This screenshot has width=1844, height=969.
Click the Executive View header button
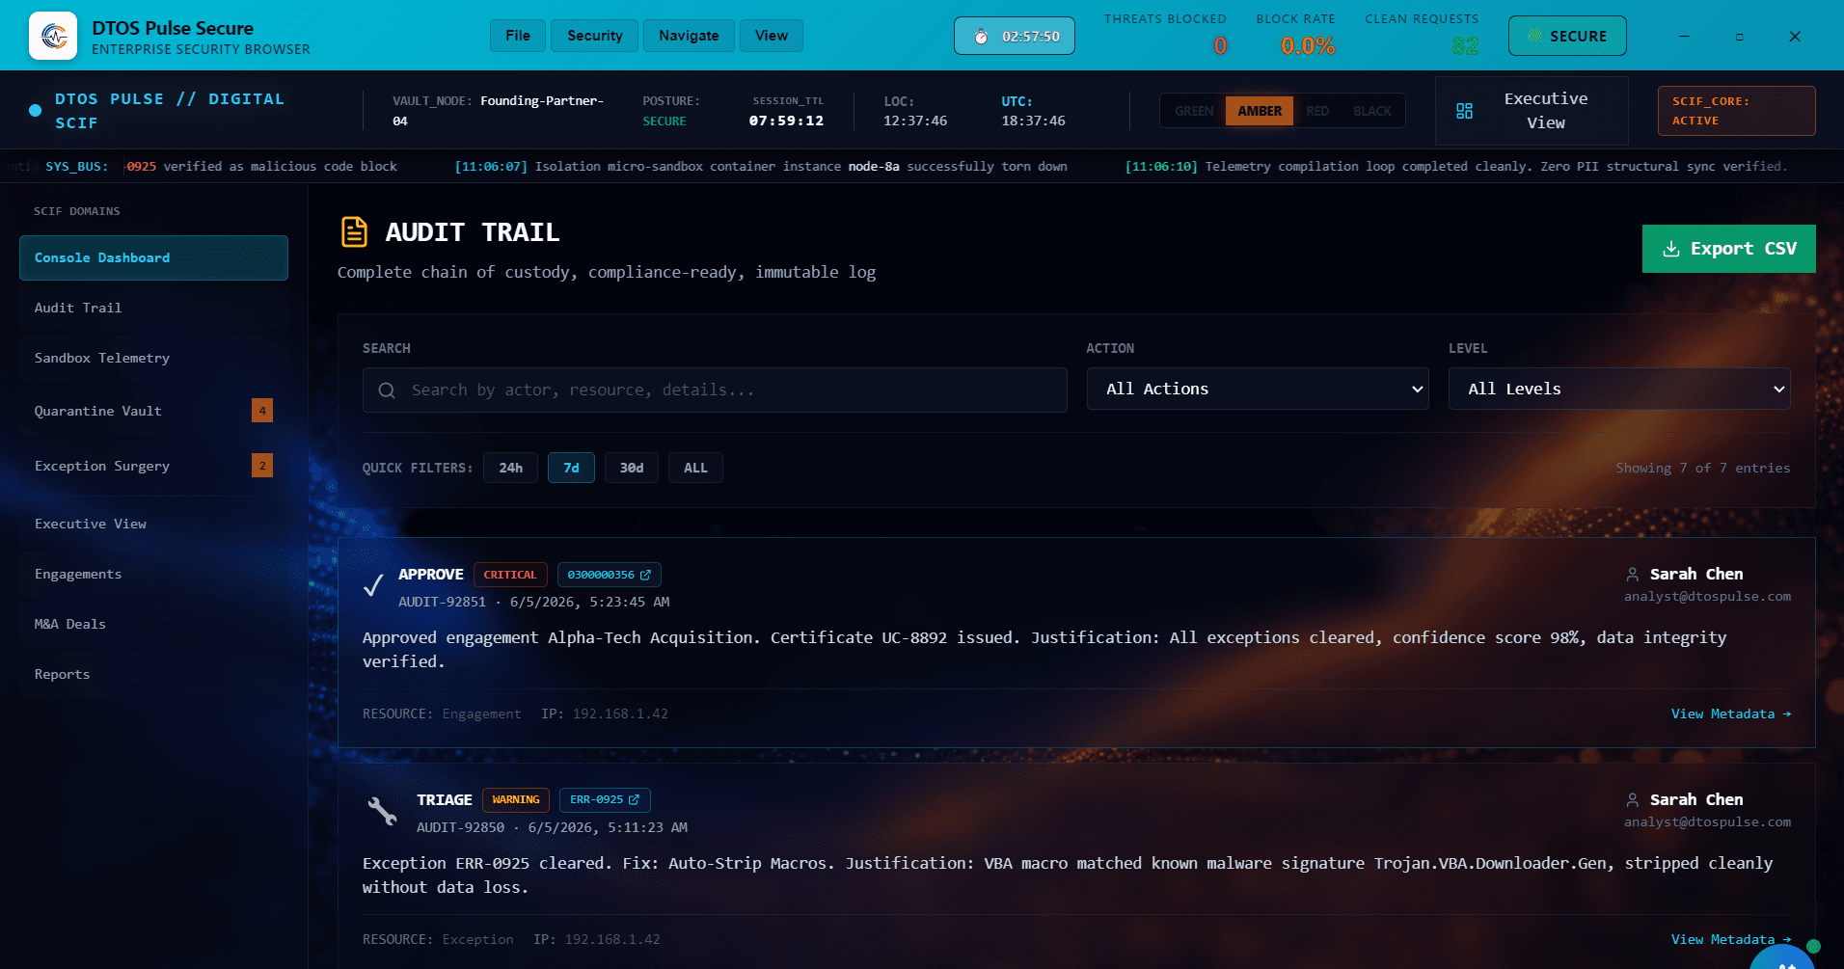click(x=1532, y=111)
